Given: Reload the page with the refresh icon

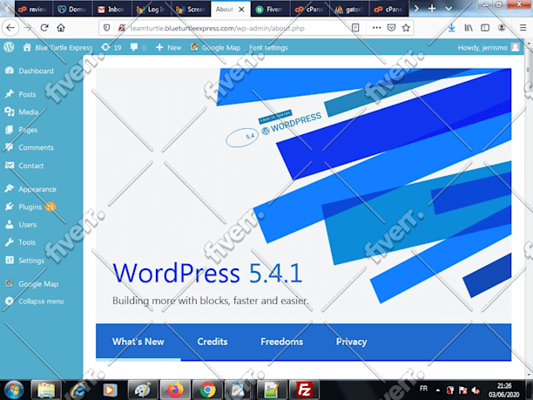Looking at the screenshot, I should (44, 28).
